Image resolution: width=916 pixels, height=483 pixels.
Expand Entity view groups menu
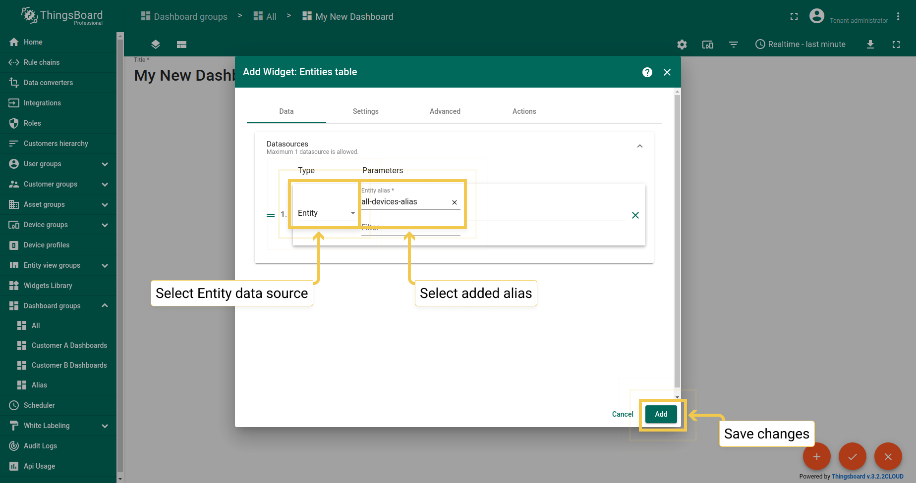[58, 265]
